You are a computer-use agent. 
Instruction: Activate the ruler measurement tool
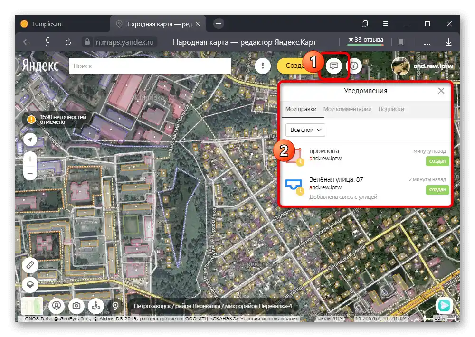pyautogui.click(x=30, y=265)
